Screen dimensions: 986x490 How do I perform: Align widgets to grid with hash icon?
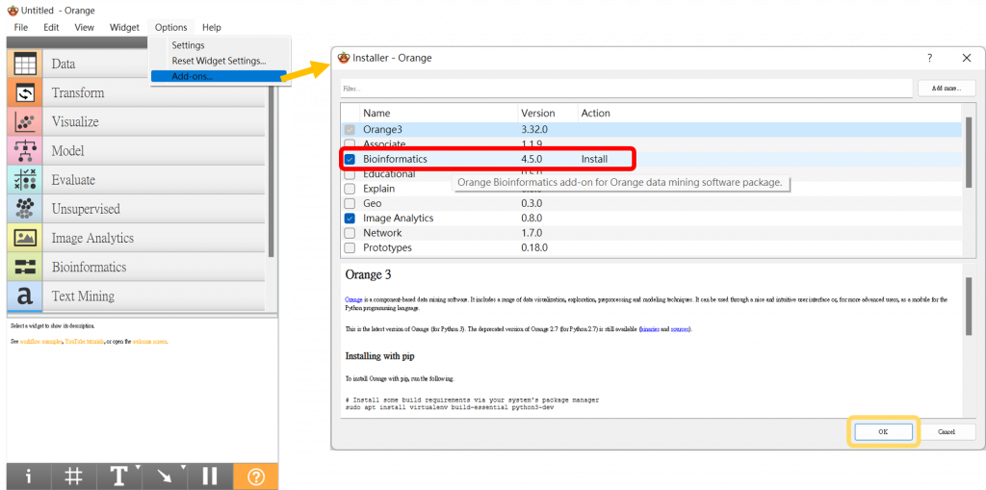[73, 477]
